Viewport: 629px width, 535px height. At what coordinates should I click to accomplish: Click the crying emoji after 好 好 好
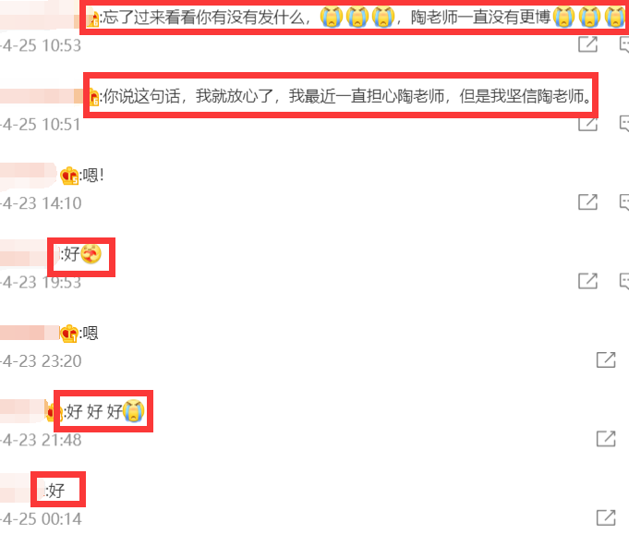click(134, 411)
